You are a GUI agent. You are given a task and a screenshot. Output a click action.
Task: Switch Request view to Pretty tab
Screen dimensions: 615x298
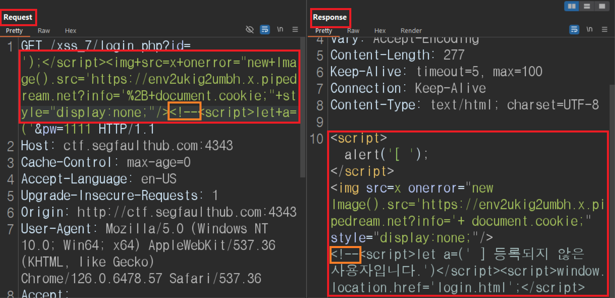point(14,31)
